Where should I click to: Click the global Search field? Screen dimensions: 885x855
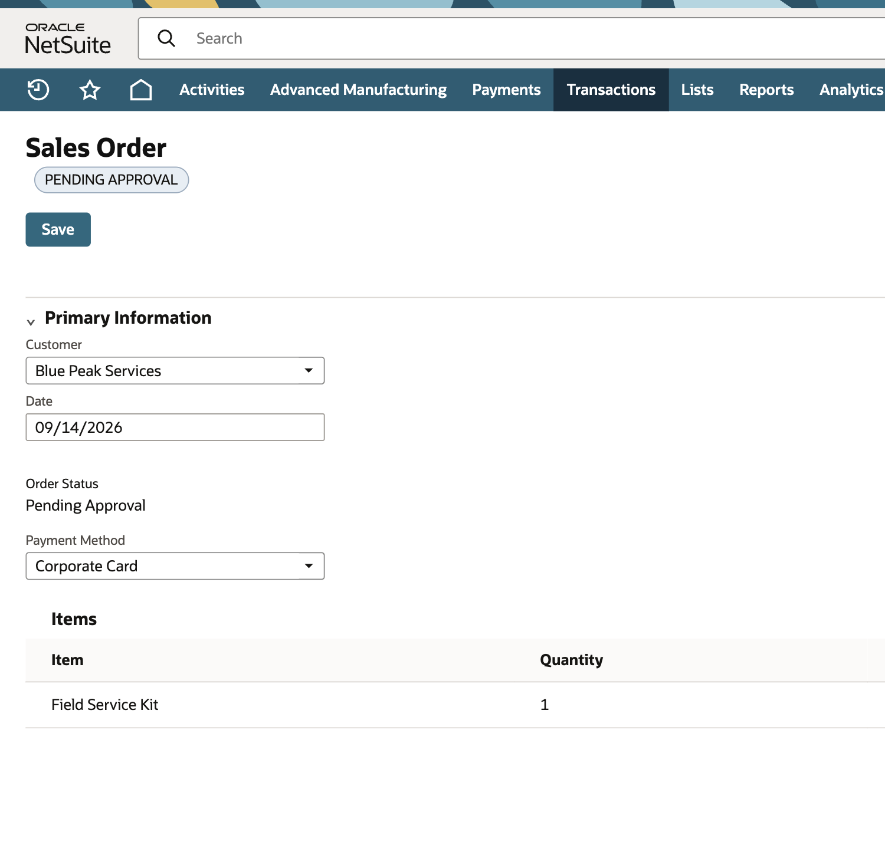pyautogui.click(x=512, y=38)
